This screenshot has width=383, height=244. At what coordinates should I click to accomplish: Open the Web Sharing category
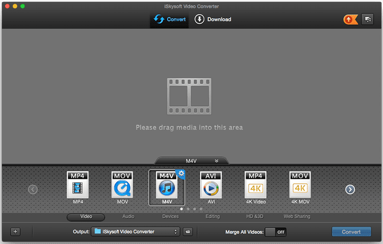pyautogui.click(x=297, y=217)
